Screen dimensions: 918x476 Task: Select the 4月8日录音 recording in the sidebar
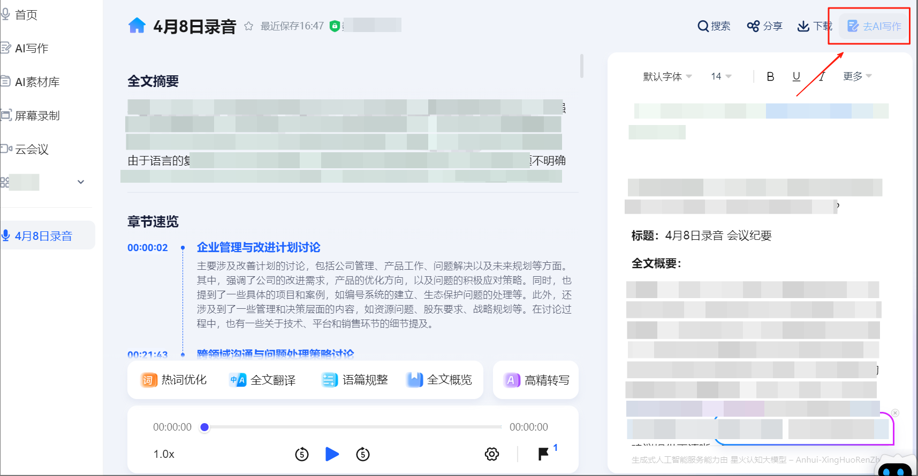(x=47, y=236)
